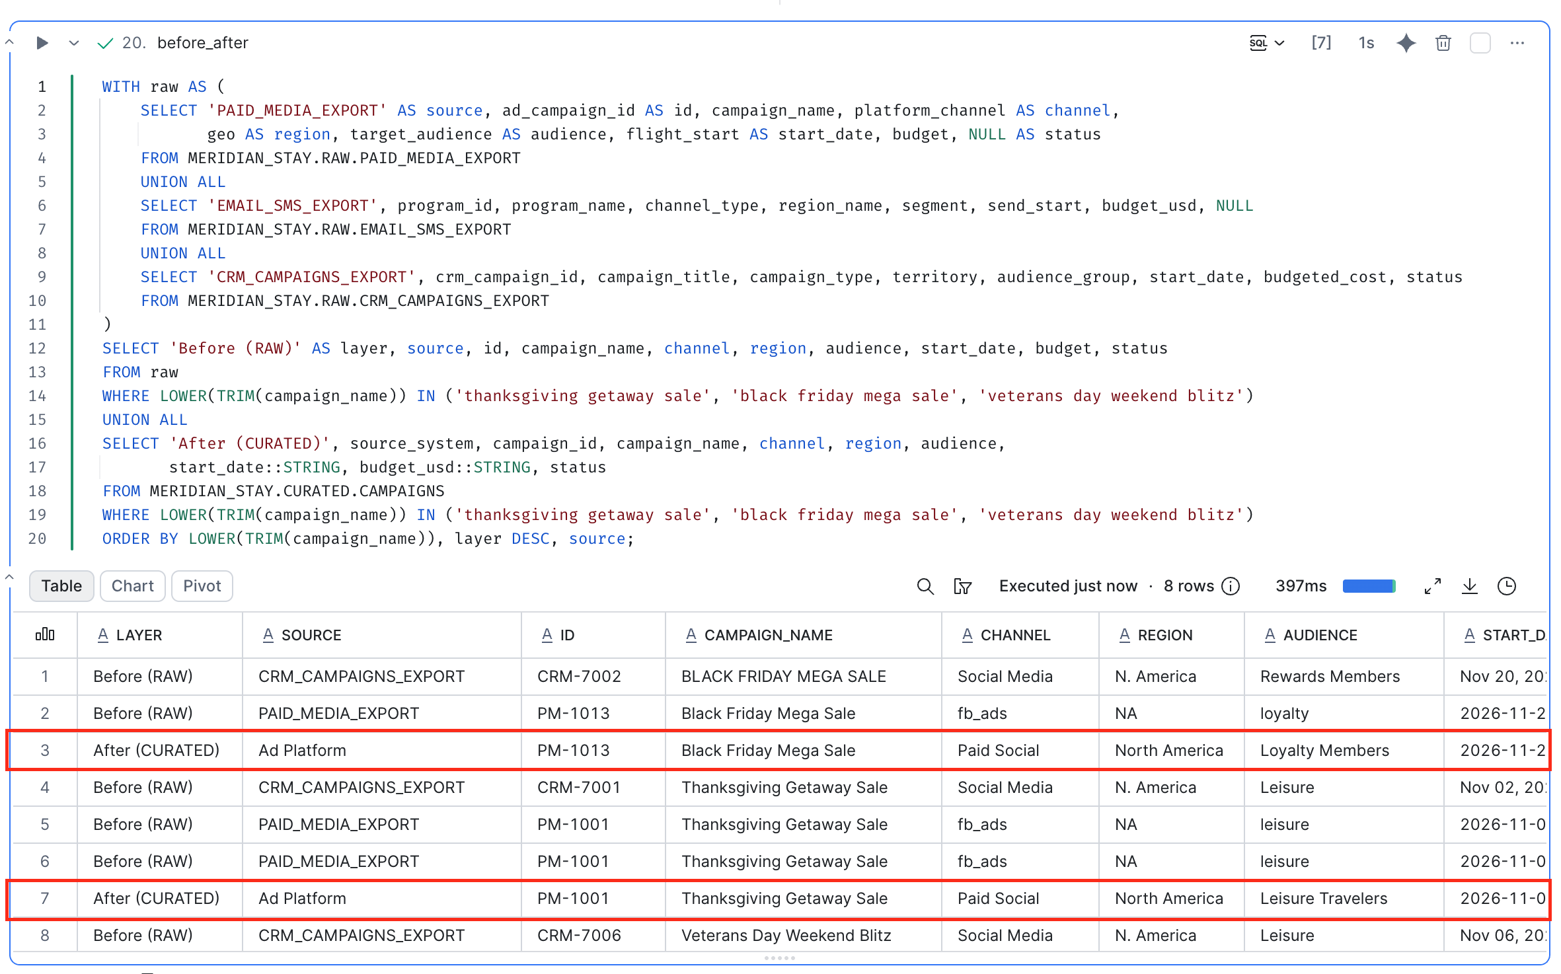This screenshot has width=1561, height=974.
Task: Show row count info tooltip icon
Action: pos(1231,586)
